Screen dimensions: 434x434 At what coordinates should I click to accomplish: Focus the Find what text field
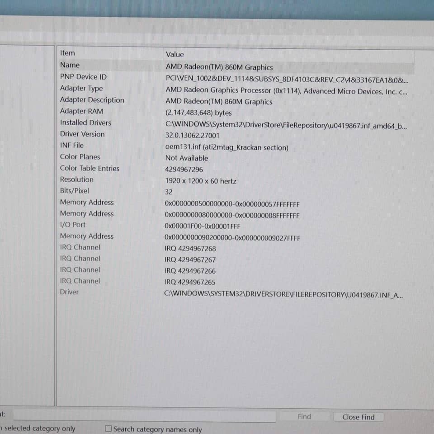144,416
